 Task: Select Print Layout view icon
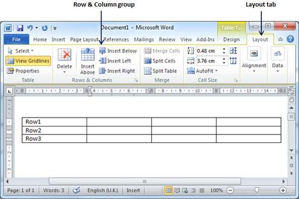(168, 190)
